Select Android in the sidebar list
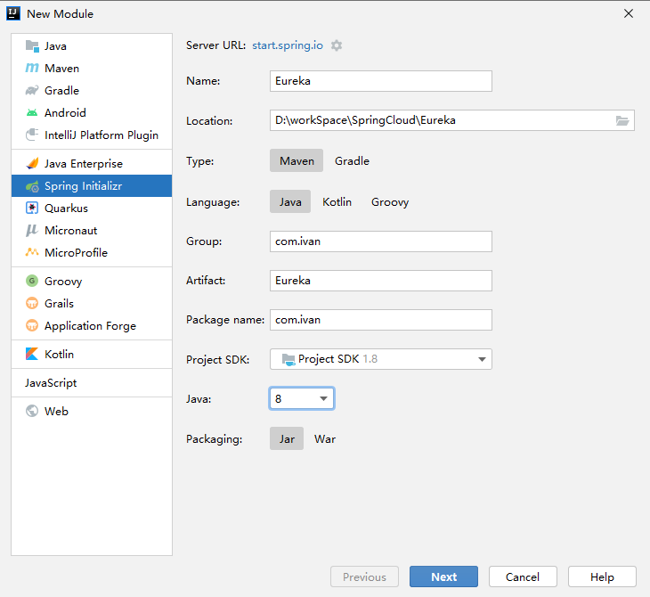Viewport: 650px width, 597px height. tap(92, 112)
